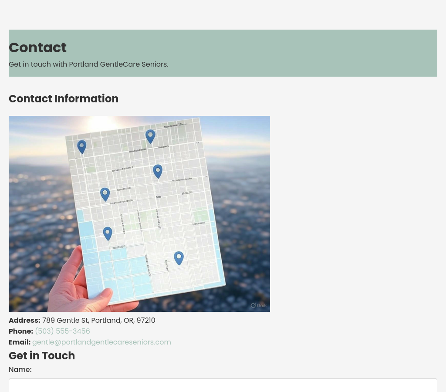446x392 pixels.
Task: Click the "Get in touch with Portland GentleCare Seniors" subtitle
Action: [x=88, y=64]
